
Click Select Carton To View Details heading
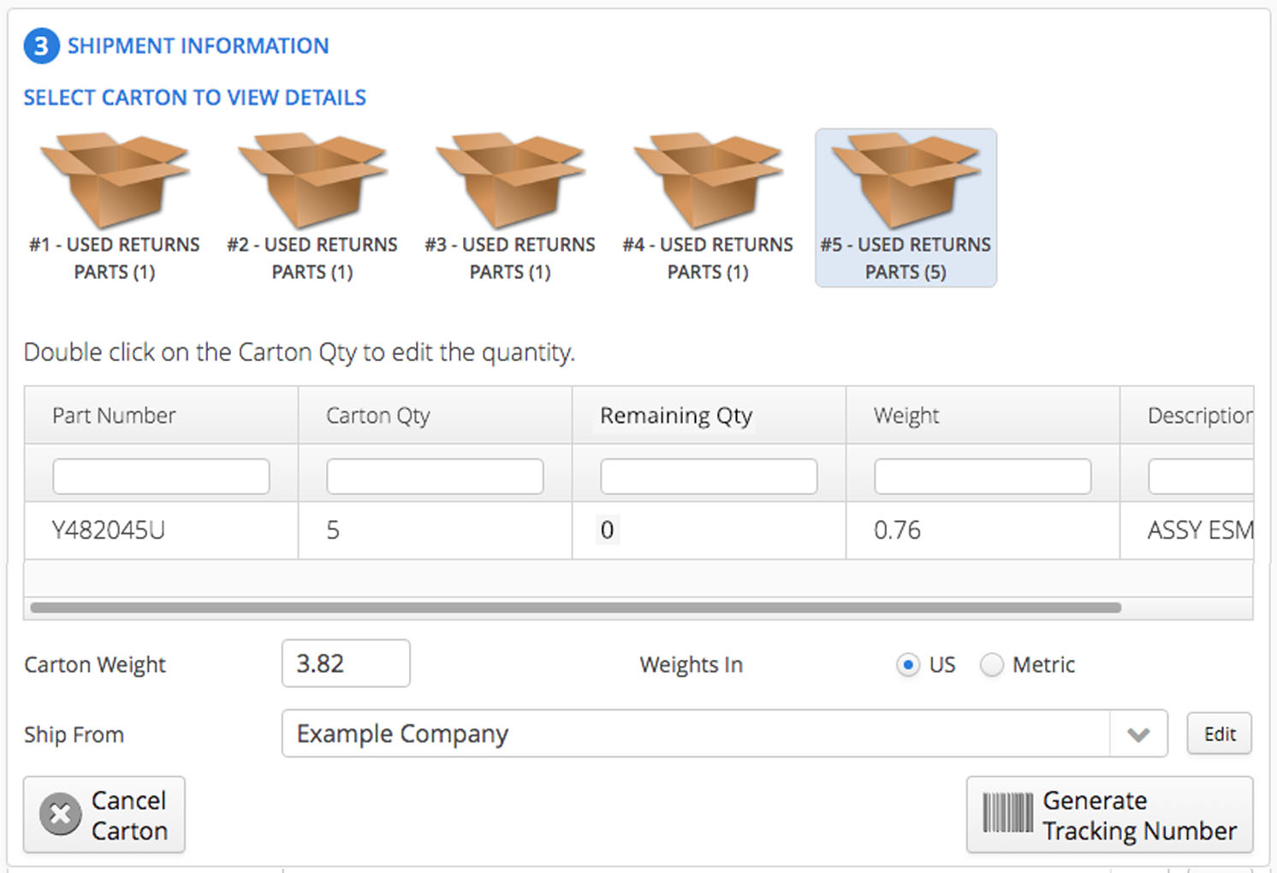coord(194,98)
